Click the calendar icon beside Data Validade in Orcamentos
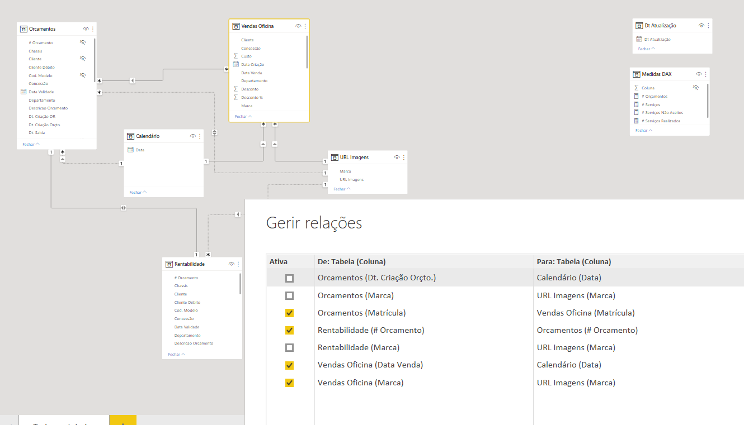 (x=23, y=92)
